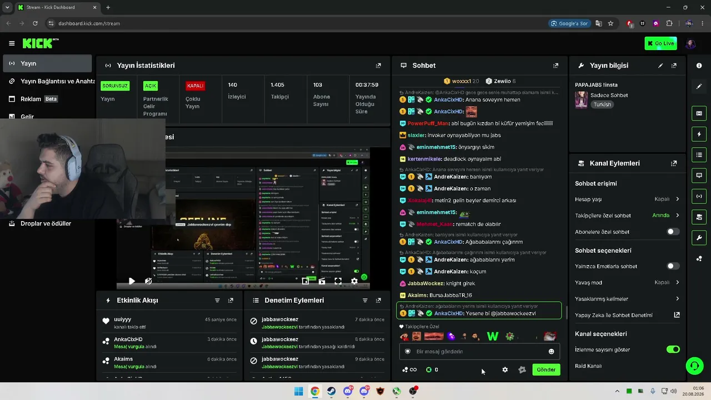Click SORUNSUZ stream status badge
The height and width of the screenshot is (400, 711).
tap(115, 86)
